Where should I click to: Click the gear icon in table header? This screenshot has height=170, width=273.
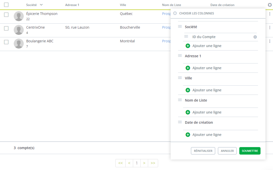[x=270, y=5]
